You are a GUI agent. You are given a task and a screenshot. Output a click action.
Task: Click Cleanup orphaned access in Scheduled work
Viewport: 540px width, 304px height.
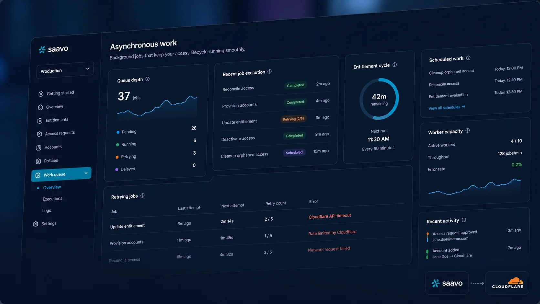(452, 72)
